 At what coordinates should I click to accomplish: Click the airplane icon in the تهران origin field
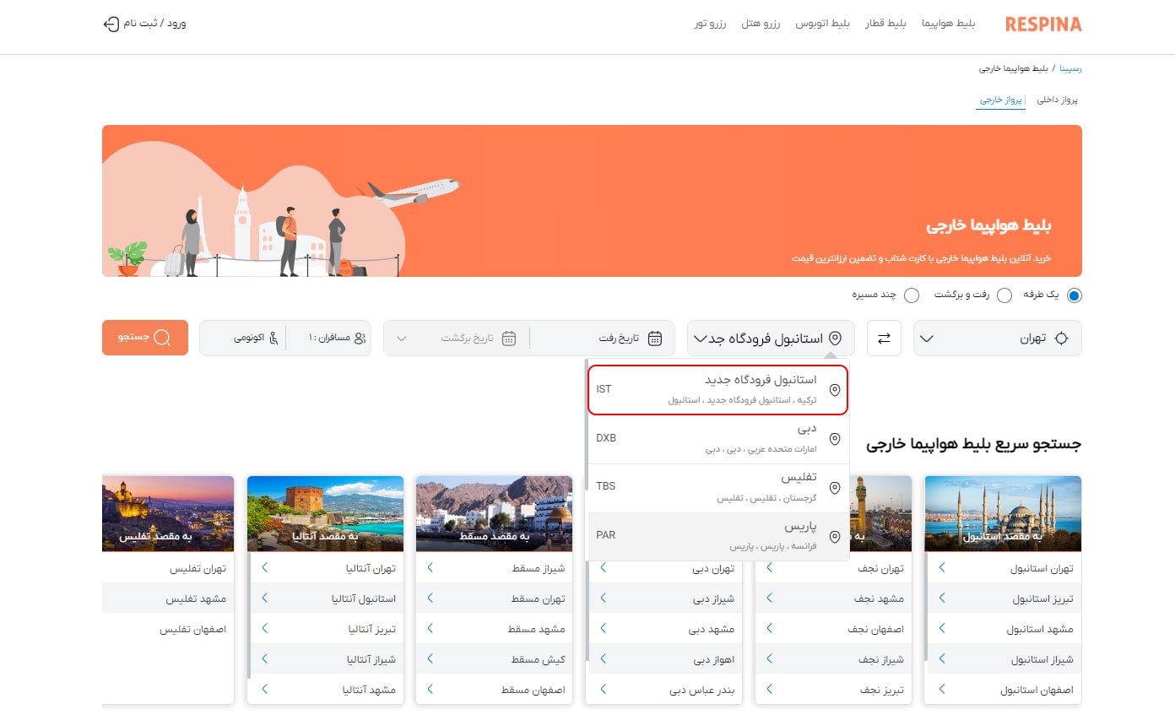1061,337
